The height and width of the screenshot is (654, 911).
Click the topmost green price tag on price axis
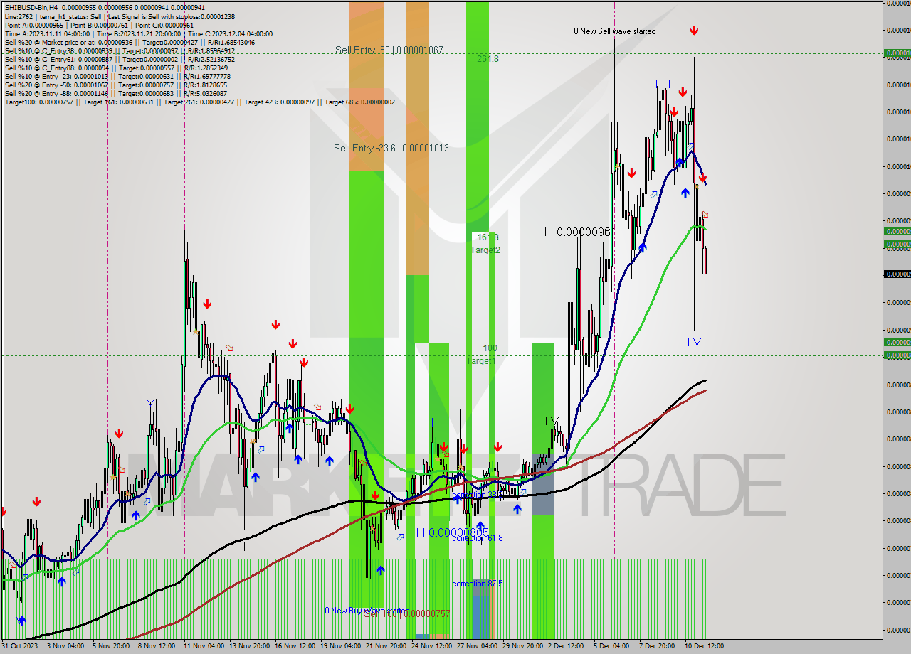pos(897,53)
